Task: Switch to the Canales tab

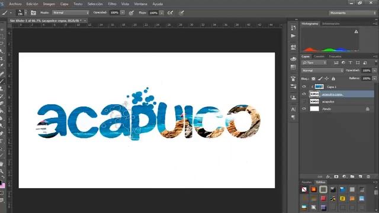Action: tap(319, 57)
